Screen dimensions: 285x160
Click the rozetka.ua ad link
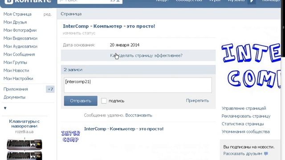tap(24, 132)
